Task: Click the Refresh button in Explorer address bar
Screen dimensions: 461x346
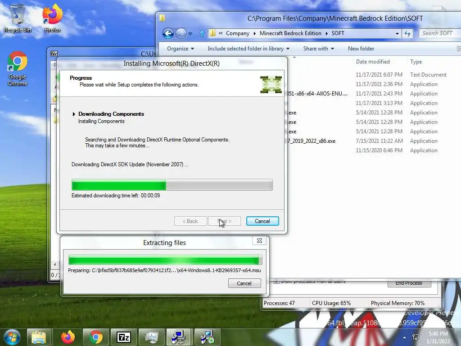Action: pyautogui.click(x=407, y=33)
